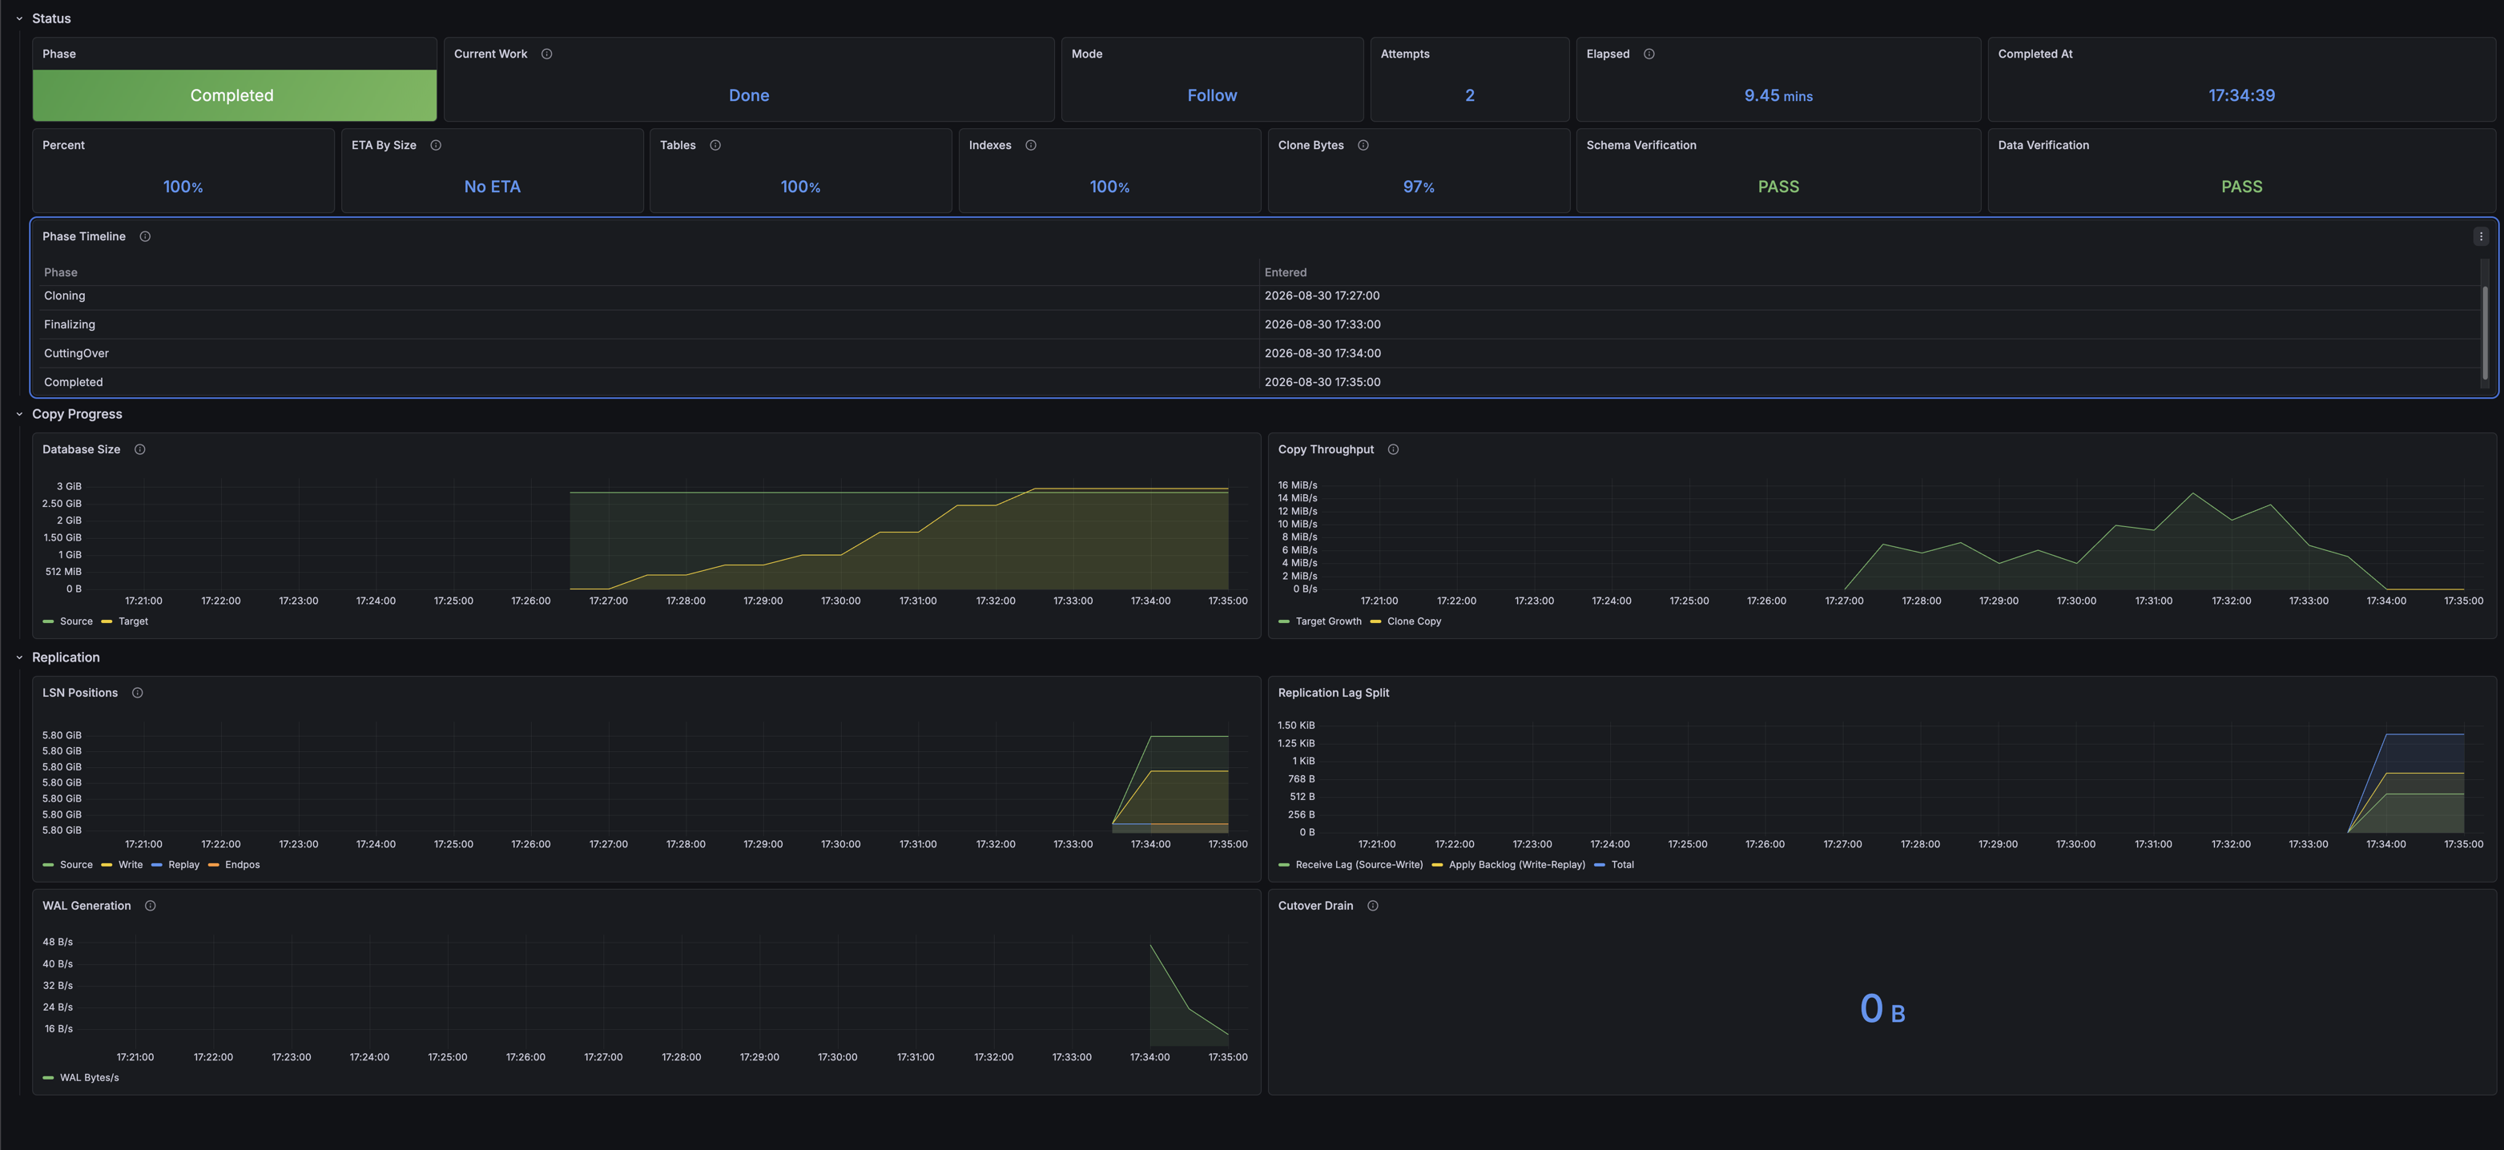Collapse the Copy Progress section

click(x=19, y=414)
